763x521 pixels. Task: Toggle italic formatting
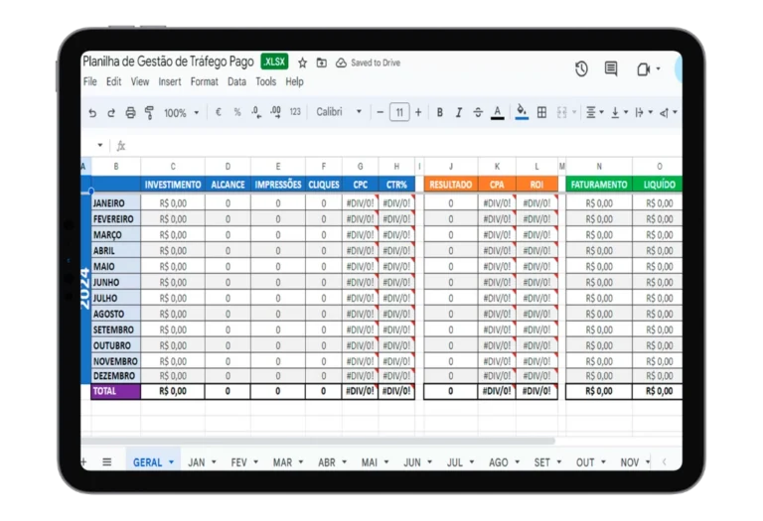coord(459,113)
